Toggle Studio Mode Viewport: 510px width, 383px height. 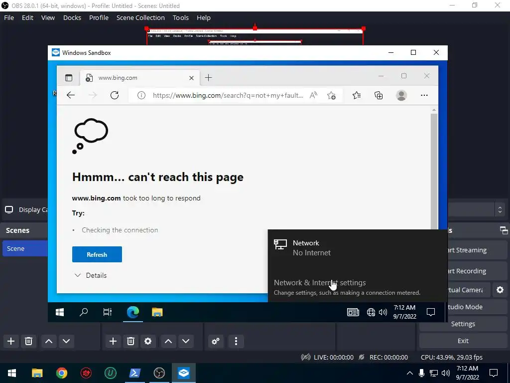(x=478, y=307)
